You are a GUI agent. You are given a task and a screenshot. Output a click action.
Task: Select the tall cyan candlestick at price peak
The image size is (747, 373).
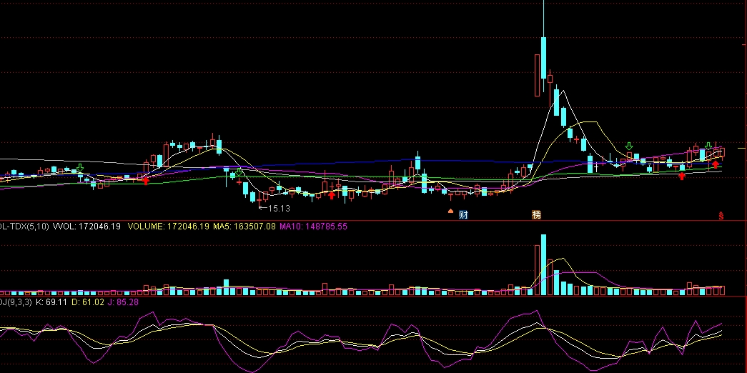tap(543, 58)
